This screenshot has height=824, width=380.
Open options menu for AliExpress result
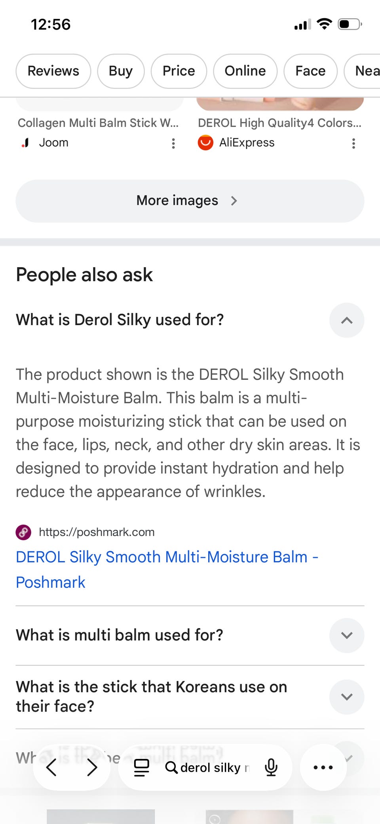tap(353, 143)
